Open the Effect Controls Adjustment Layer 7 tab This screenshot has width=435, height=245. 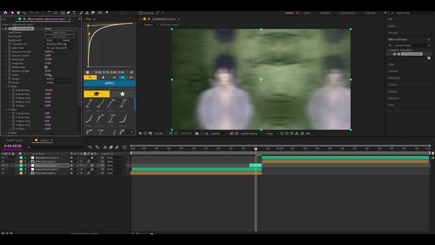[x=46, y=19]
